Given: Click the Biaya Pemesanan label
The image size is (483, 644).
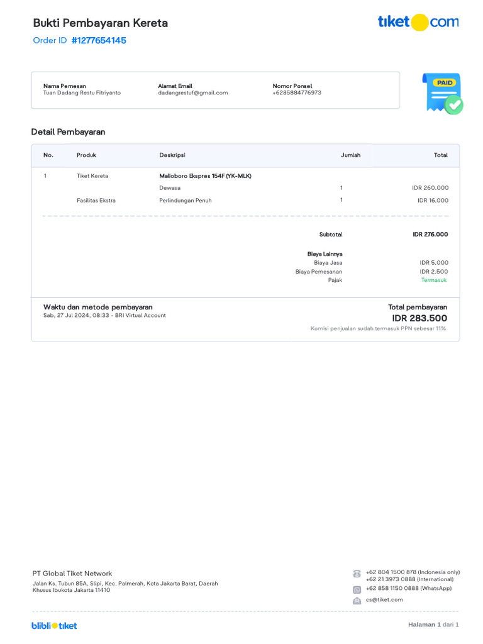Looking at the screenshot, I should [x=319, y=272].
